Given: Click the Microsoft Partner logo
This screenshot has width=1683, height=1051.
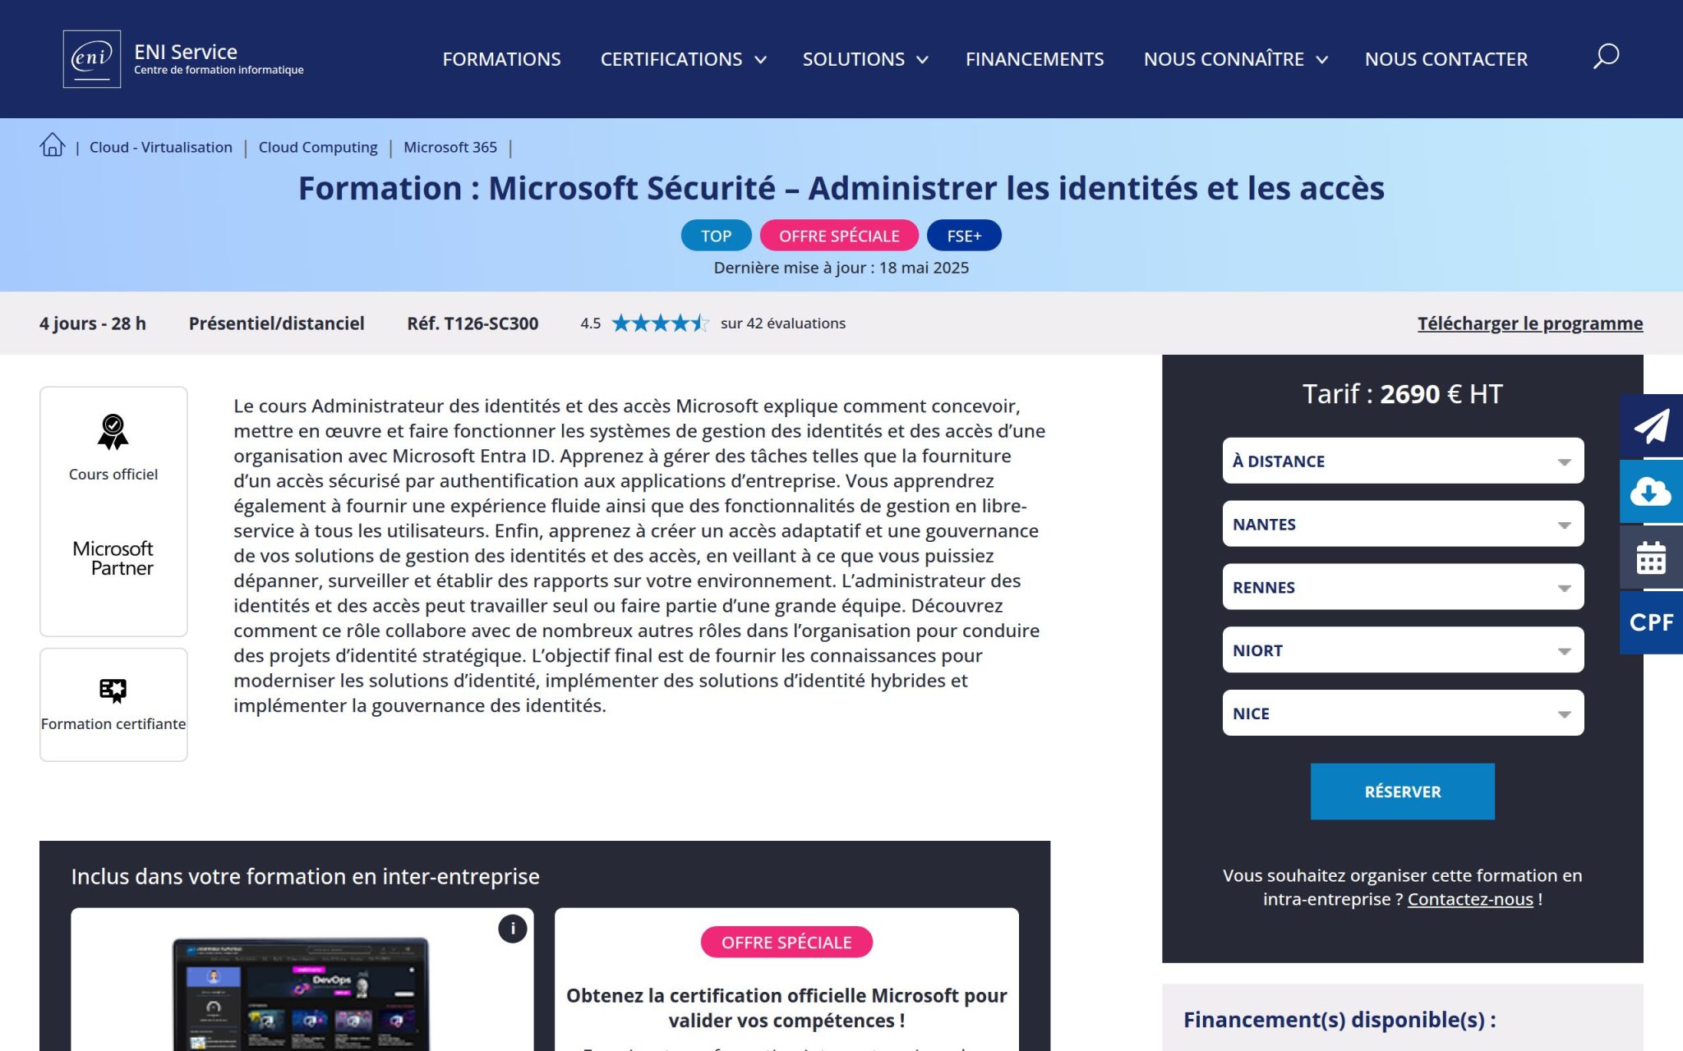Looking at the screenshot, I should tap(113, 558).
